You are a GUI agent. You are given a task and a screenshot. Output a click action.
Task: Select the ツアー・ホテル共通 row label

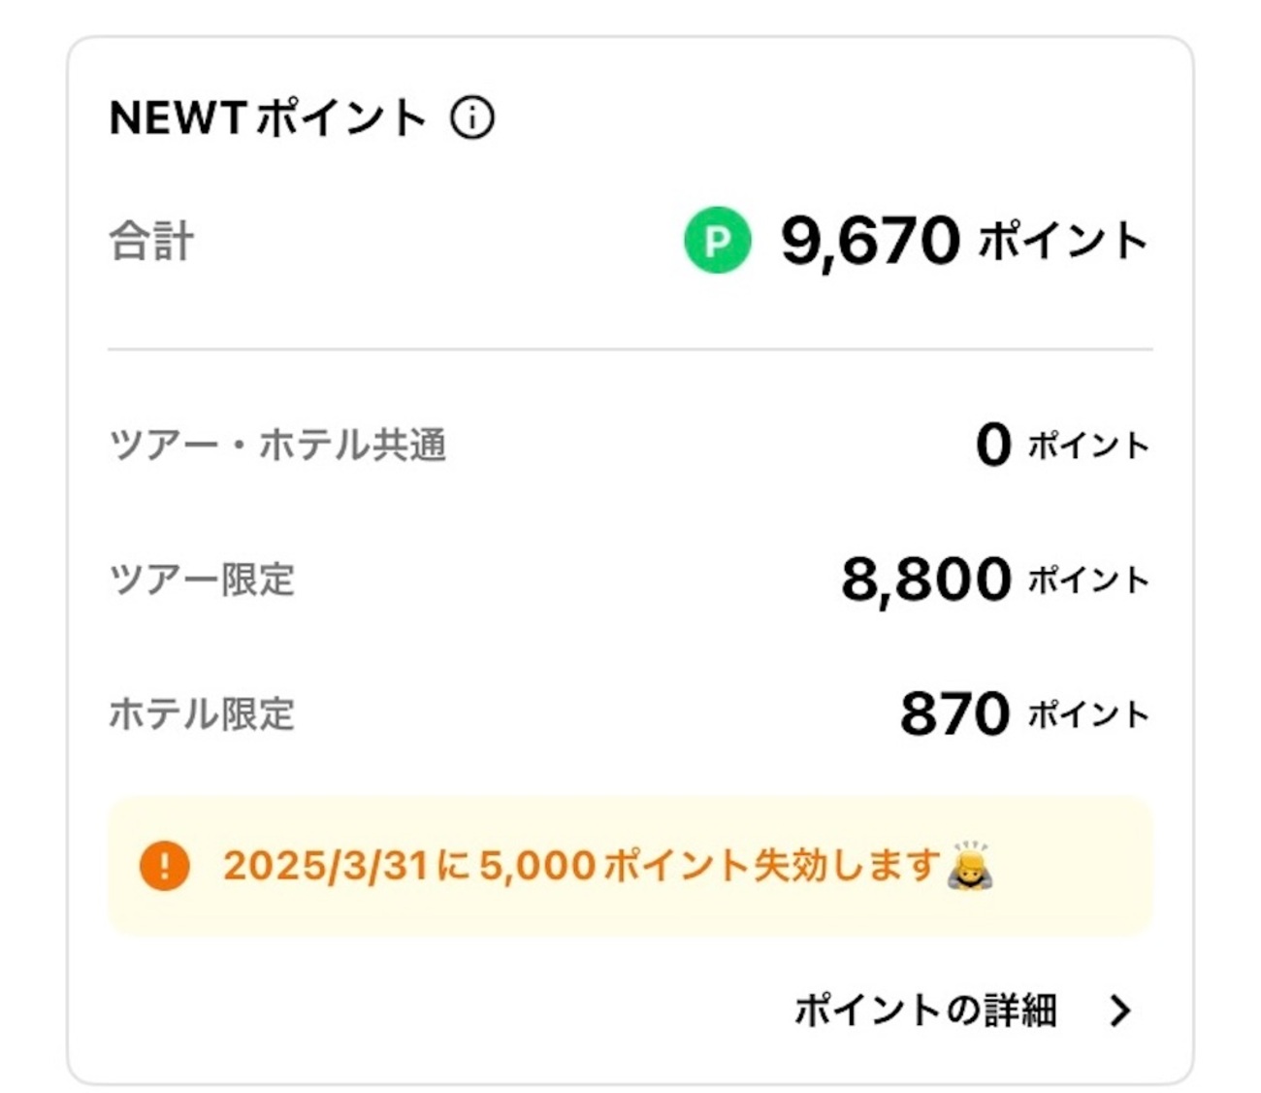pyautogui.click(x=277, y=446)
